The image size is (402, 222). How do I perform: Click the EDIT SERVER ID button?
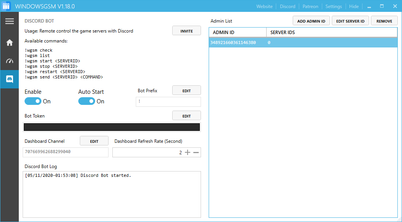pyautogui.click(x=350, y=21)
